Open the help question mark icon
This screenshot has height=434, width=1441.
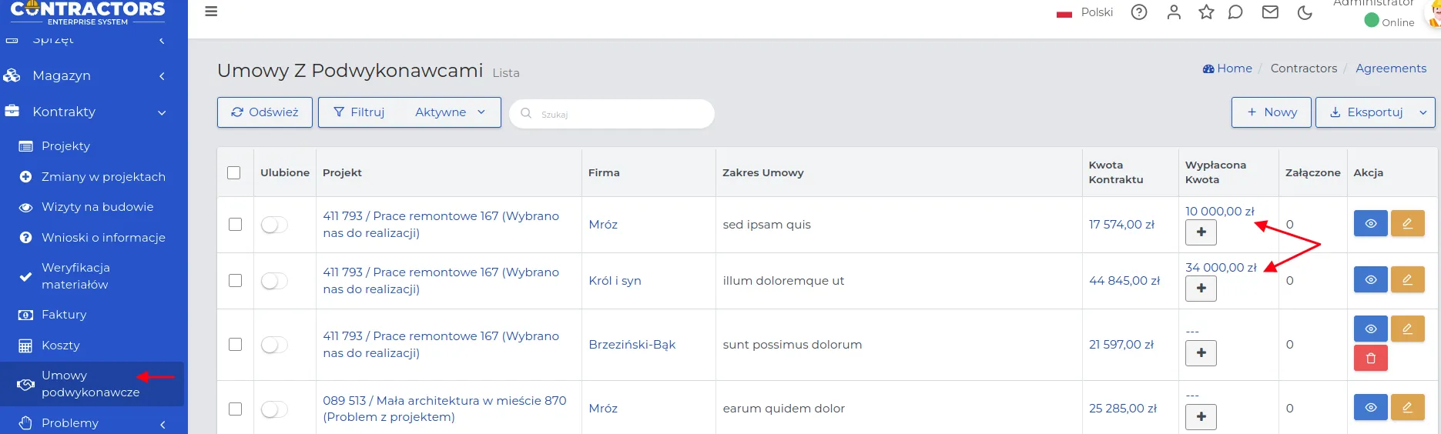click(1139, 12)
